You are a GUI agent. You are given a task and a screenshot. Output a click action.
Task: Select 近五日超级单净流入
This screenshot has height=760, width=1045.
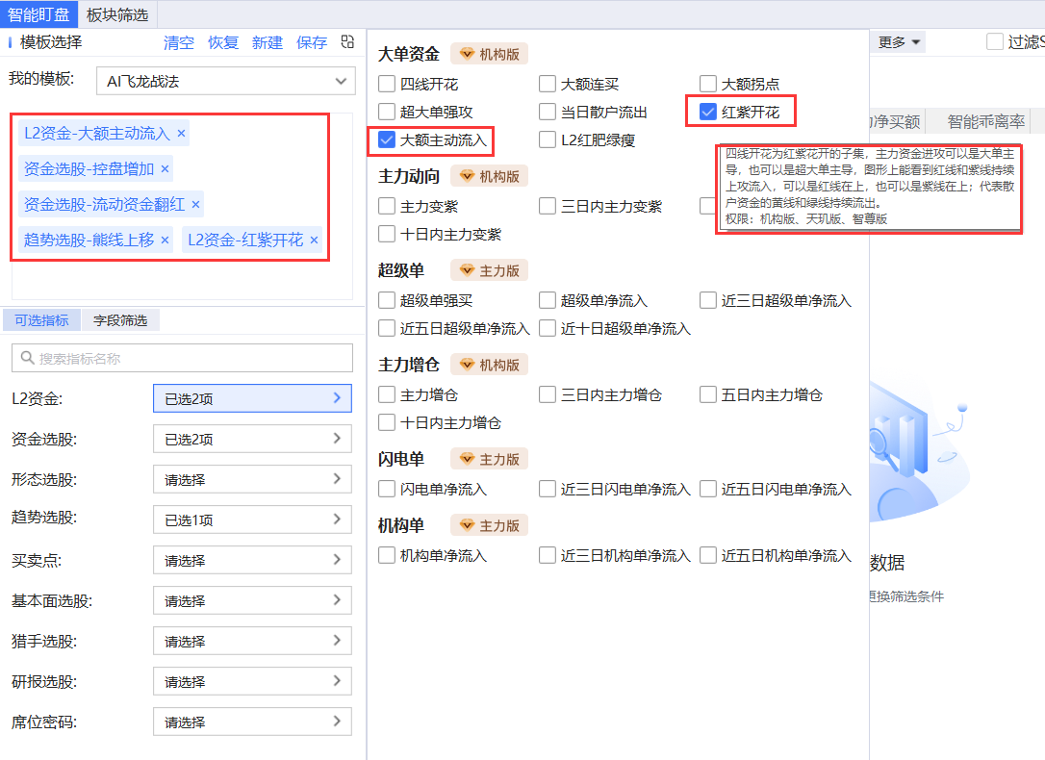387,328
